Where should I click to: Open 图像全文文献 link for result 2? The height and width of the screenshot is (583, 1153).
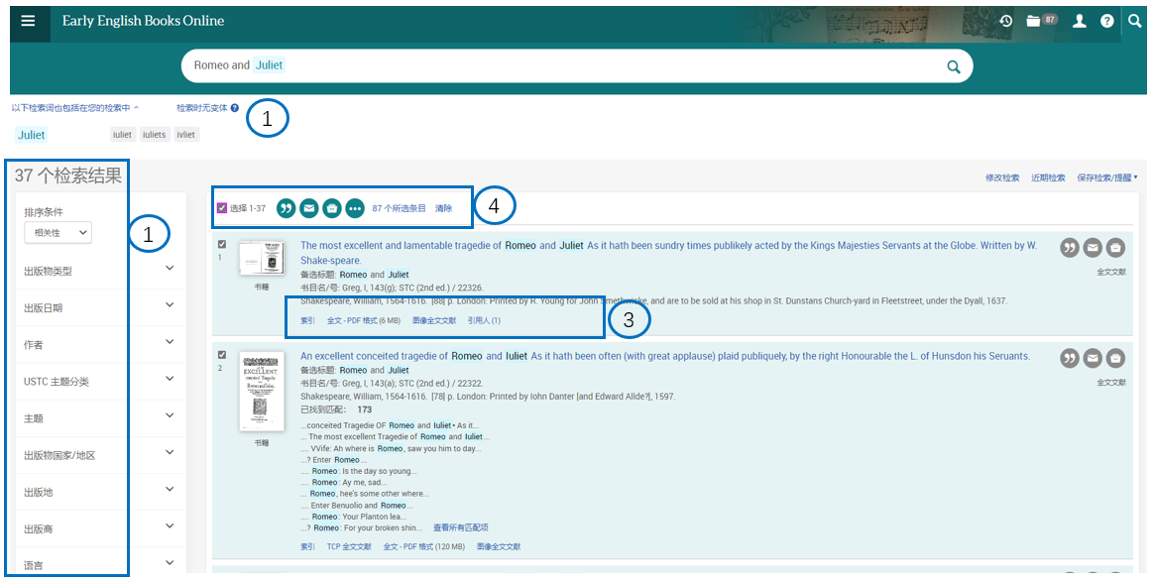tap(499, 547)
